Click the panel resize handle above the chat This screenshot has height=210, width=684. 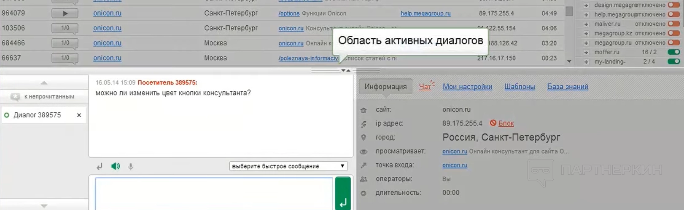[x=345, y=70]
